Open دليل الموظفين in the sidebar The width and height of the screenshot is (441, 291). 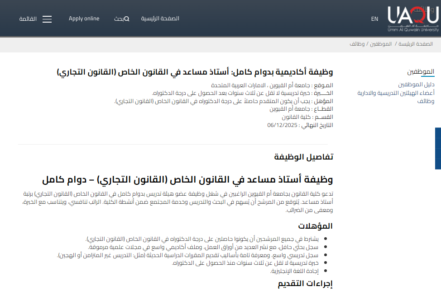[416, 84]
